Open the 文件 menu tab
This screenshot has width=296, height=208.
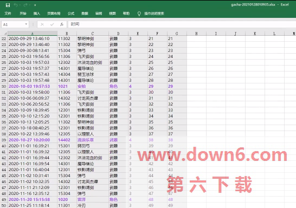8,14
